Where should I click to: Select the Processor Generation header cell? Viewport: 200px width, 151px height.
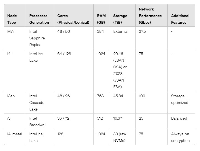pyautogui.click(x=40, y=15)
